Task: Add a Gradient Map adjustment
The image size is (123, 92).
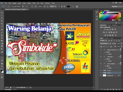Action: pyautogui.click(x=115, y=35)
